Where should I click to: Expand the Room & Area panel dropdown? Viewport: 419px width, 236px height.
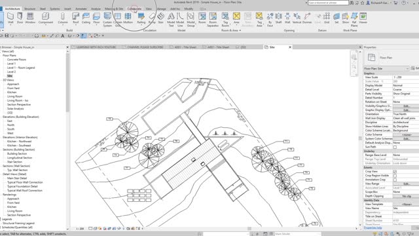[x=231, y=30]
